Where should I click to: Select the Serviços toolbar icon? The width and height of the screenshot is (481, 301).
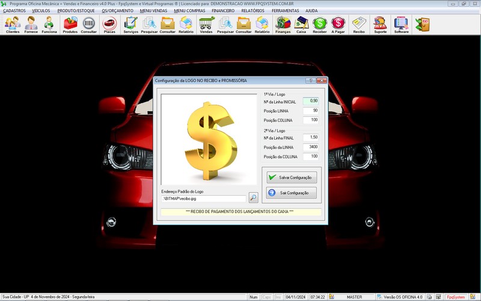[130, 24]
